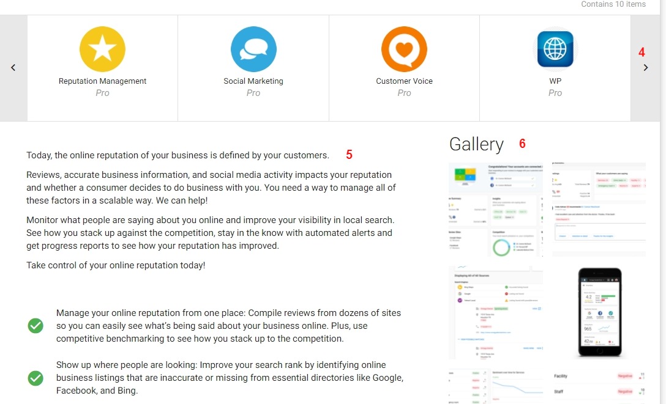
Task: Click the Reputation Management star icon
Action: tap(102, 50)
